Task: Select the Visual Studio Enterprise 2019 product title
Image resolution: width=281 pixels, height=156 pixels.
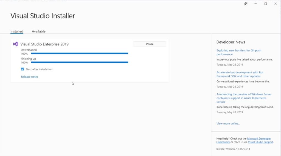Action: (x=44, y=44)
